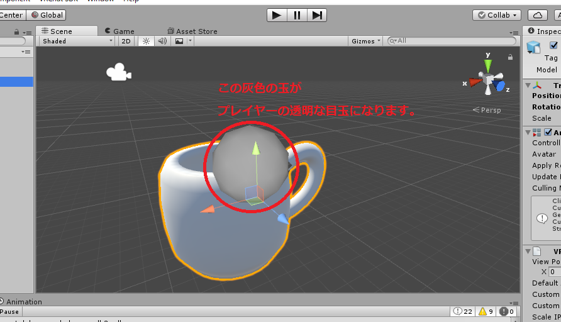This screenshot has width=561, height=322.
Task: Start Play mode with the play button
Action: tap(277, 15)
